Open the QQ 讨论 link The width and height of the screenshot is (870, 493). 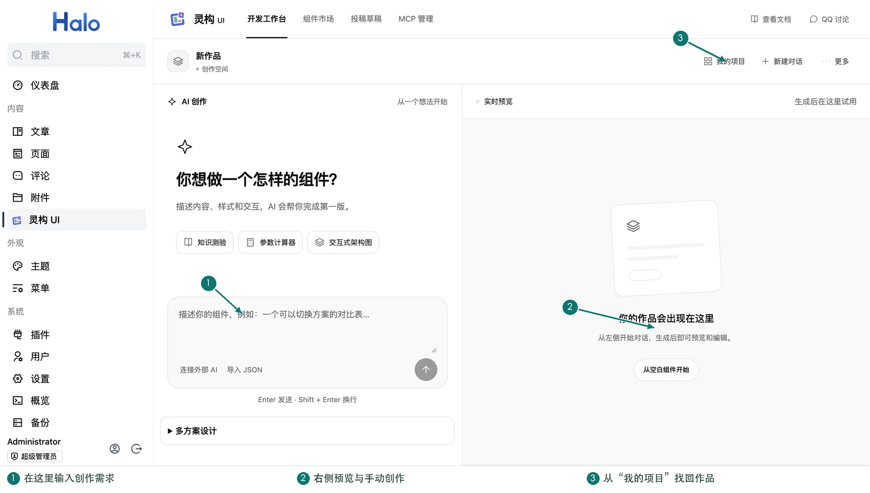829,19
